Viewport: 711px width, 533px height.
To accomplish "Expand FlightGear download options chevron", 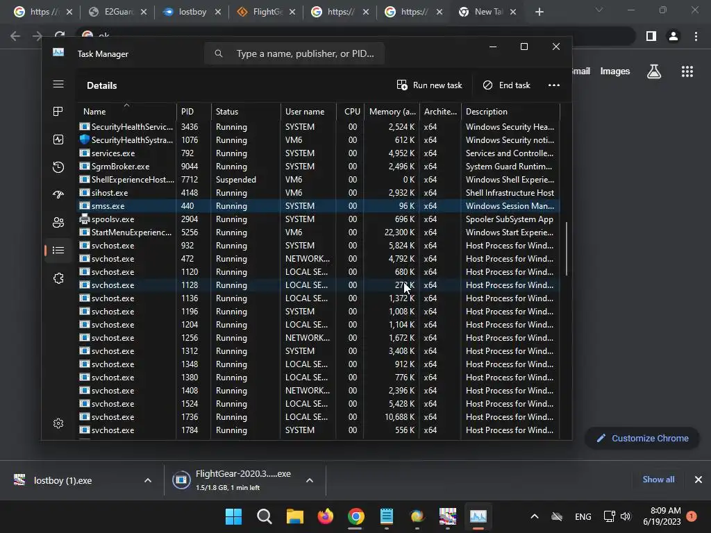I will (309, 480).
